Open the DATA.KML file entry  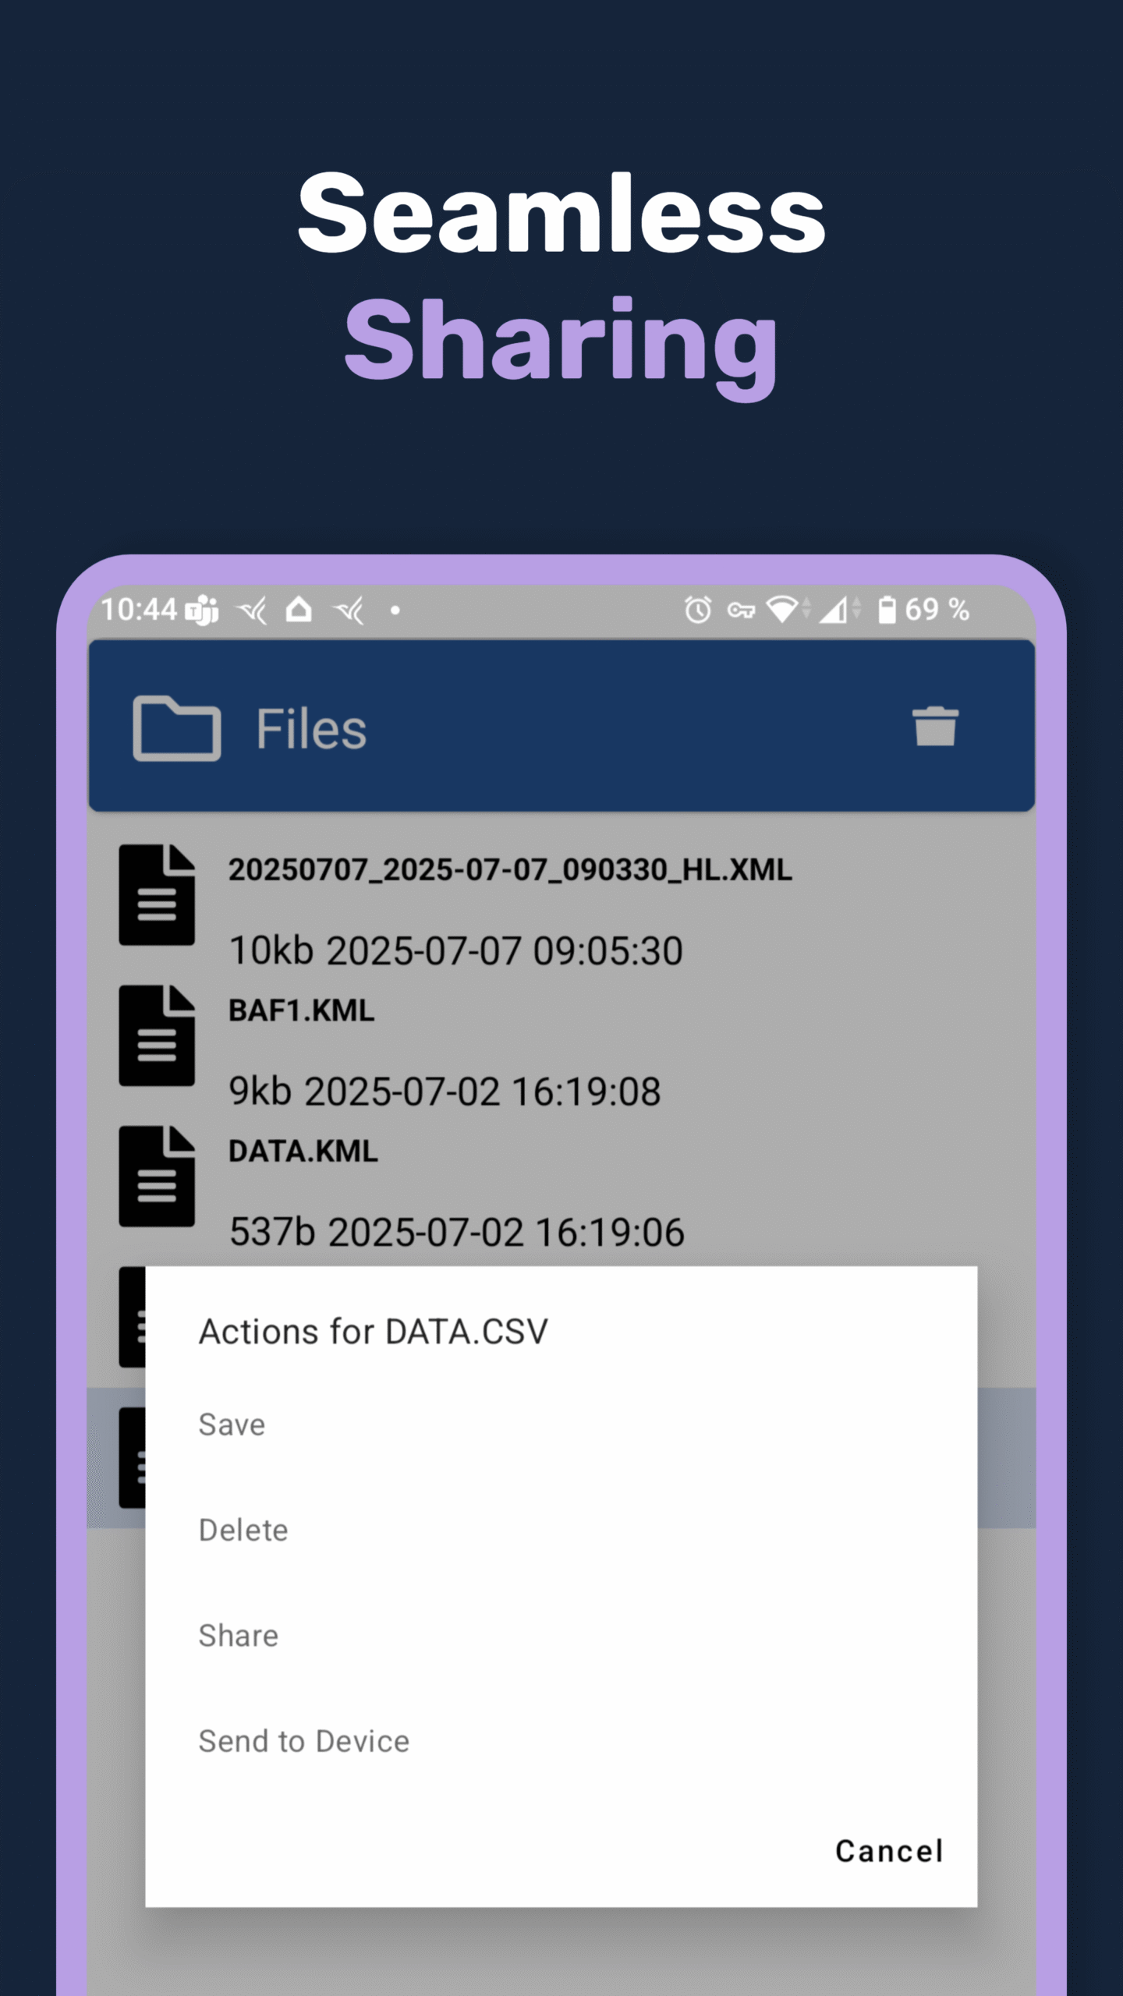pyautogui.click(x=303, y=1152)
